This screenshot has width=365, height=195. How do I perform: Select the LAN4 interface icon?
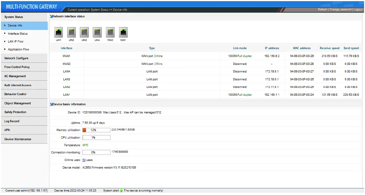tap(97, 32)
